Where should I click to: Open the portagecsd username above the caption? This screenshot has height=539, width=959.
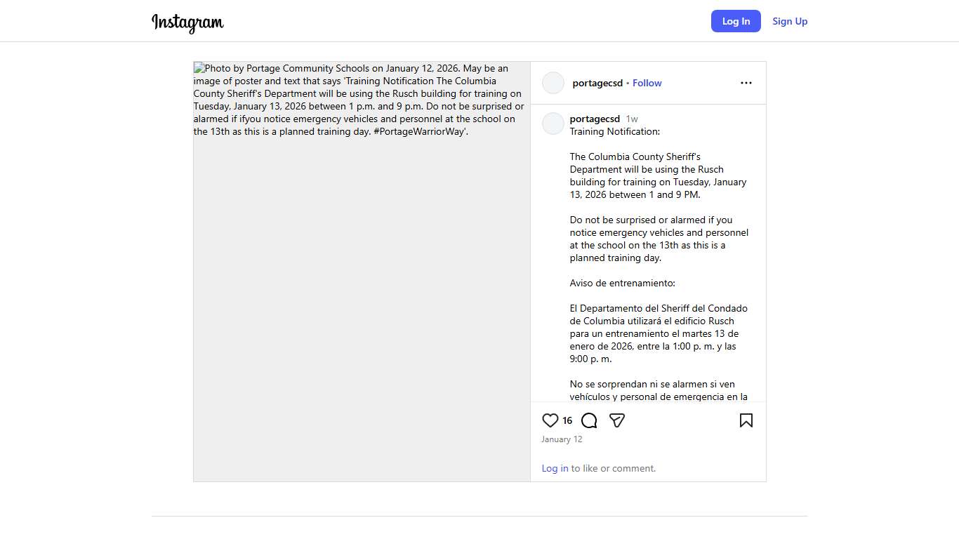[595, 119]
